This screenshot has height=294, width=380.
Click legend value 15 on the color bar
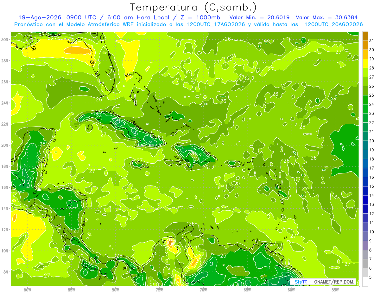coord(372,186)
